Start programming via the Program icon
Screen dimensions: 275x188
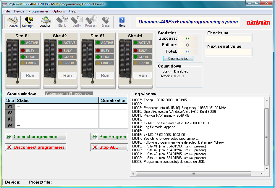click(x=91, y=22)
